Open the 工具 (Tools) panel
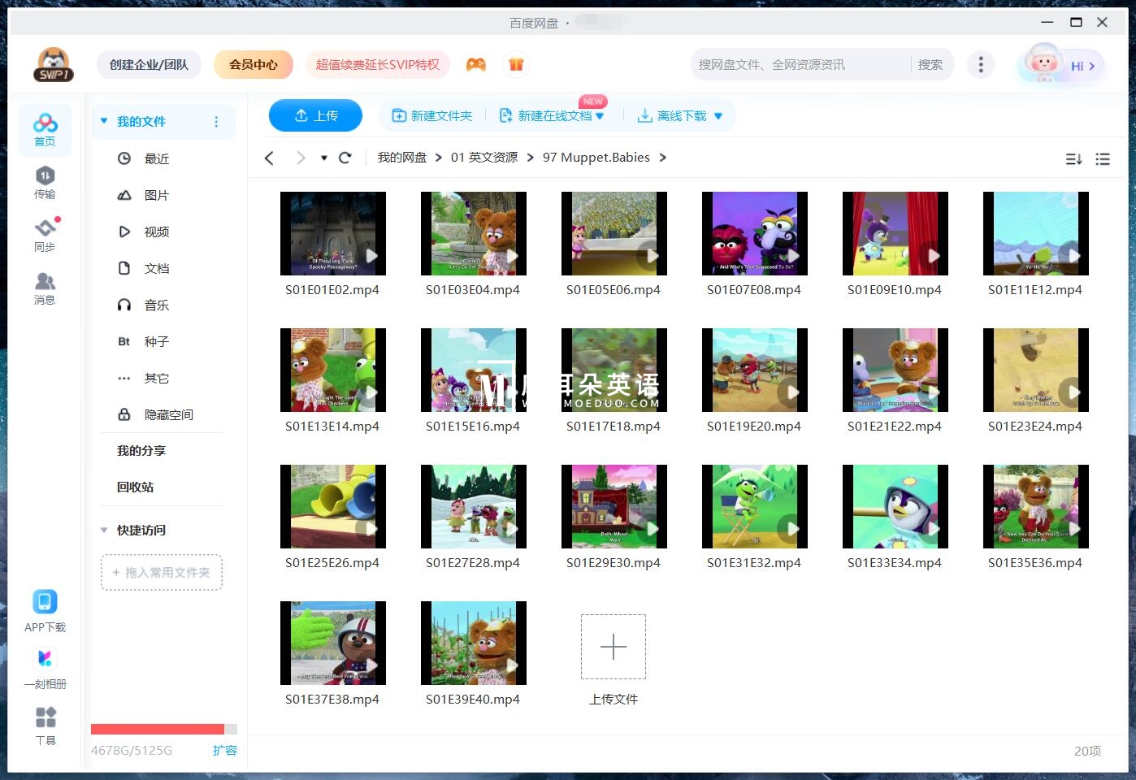Viewport: 1136px width, 780px height. pyautogui.click(x=45, y=725)
